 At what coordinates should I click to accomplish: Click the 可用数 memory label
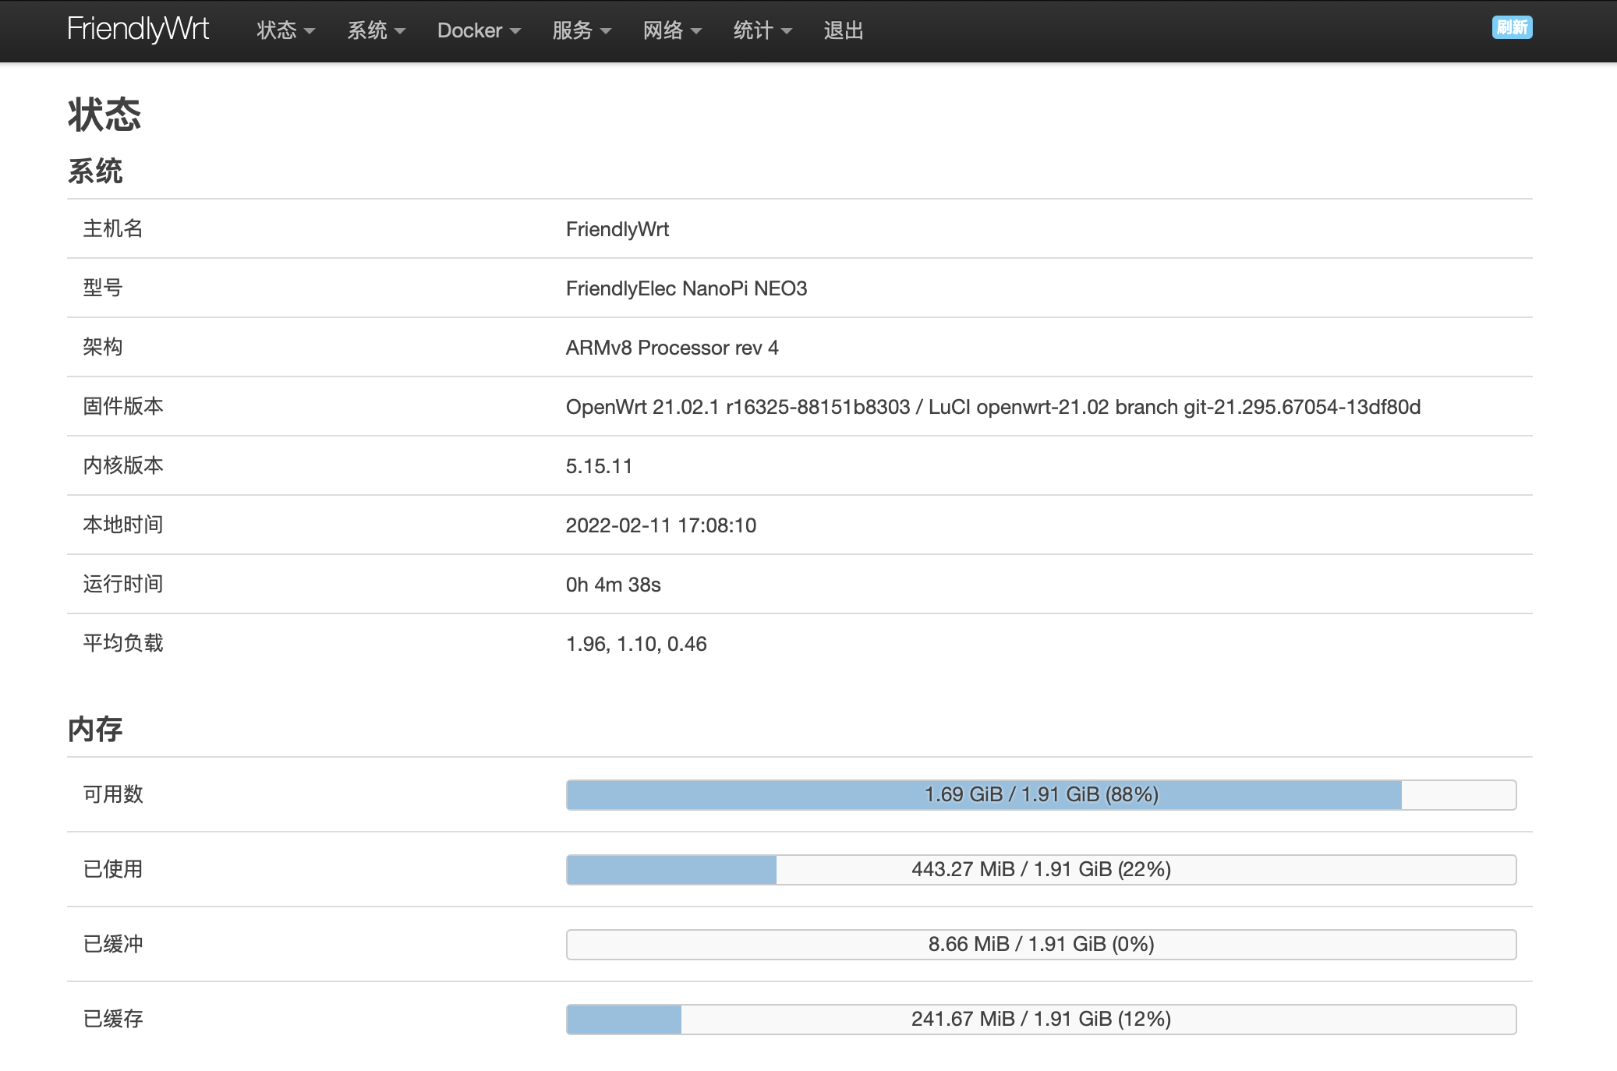coord(113,794)
